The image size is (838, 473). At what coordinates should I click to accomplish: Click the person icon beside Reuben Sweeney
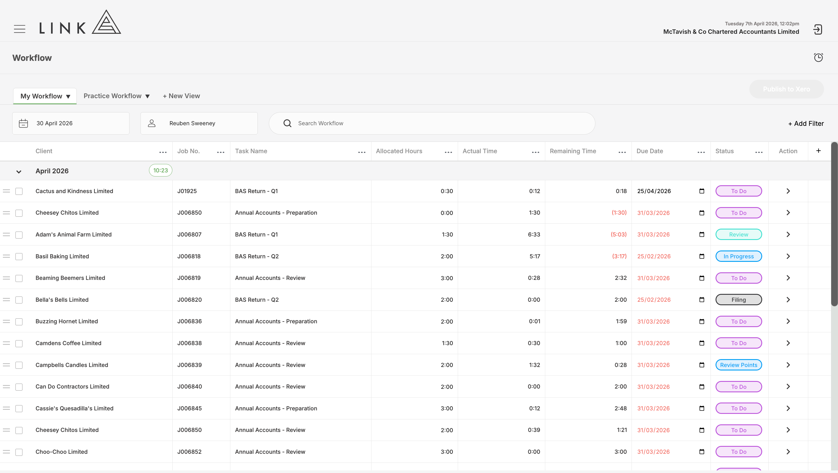[x=152, y=123]
